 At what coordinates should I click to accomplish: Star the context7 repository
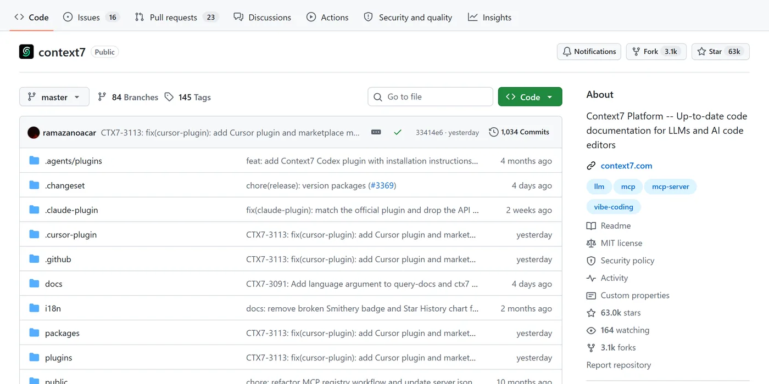(720, 52)
